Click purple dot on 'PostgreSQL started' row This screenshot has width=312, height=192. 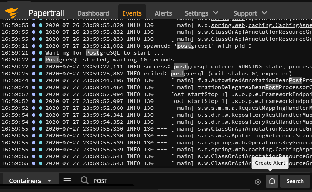[x=34, y=60]
